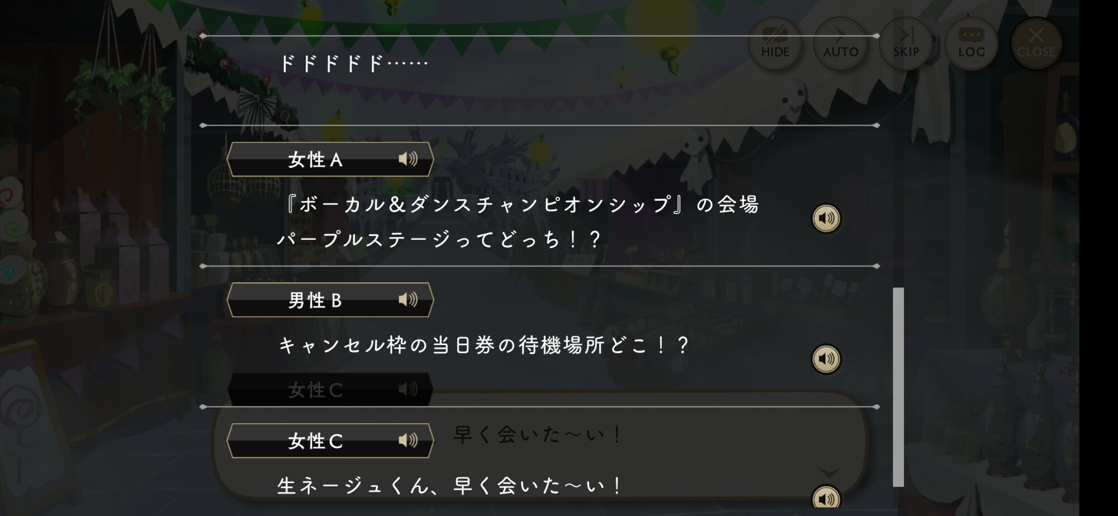Close the log with CLOSE button
The height and width of the screenshot is (516, 1118).
pos(1036,43)
